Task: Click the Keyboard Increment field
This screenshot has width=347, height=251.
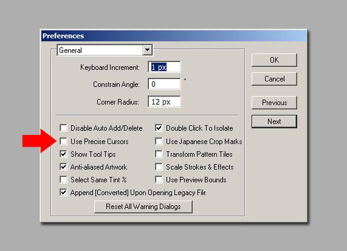Action: (164, 67)
